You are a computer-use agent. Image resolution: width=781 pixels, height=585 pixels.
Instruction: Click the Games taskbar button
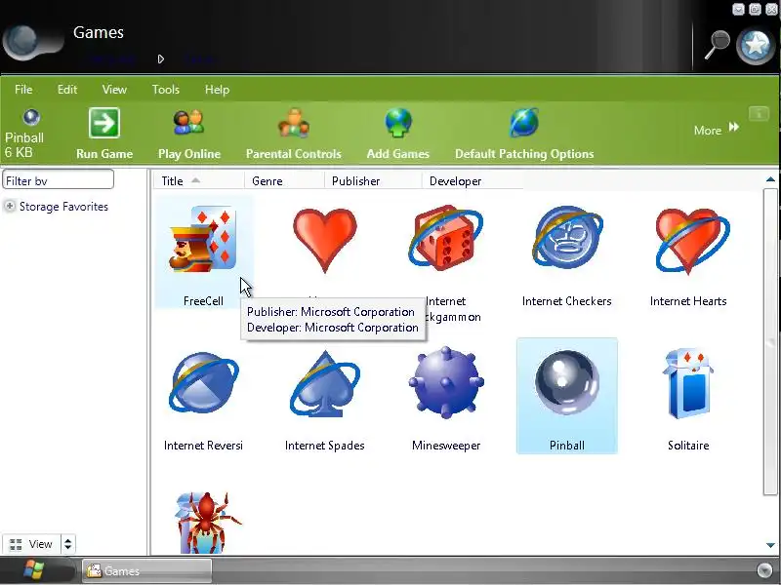pos(146,570)
